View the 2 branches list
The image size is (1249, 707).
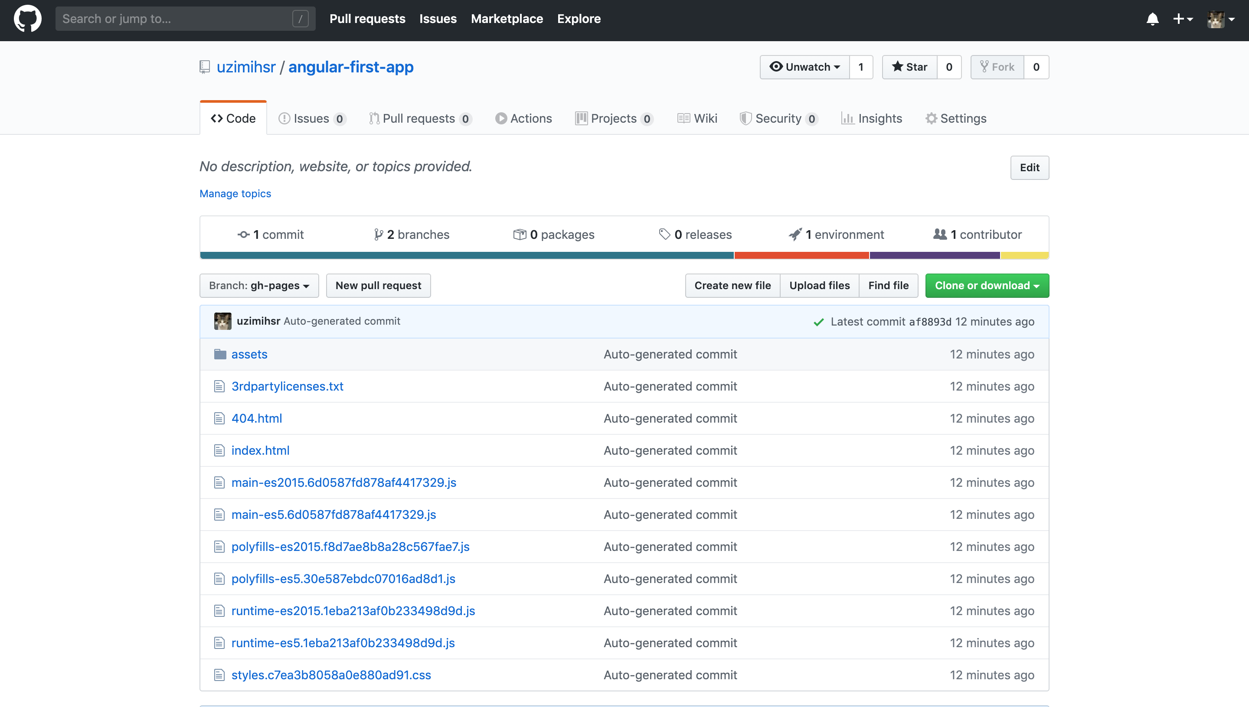click(412, 235)
